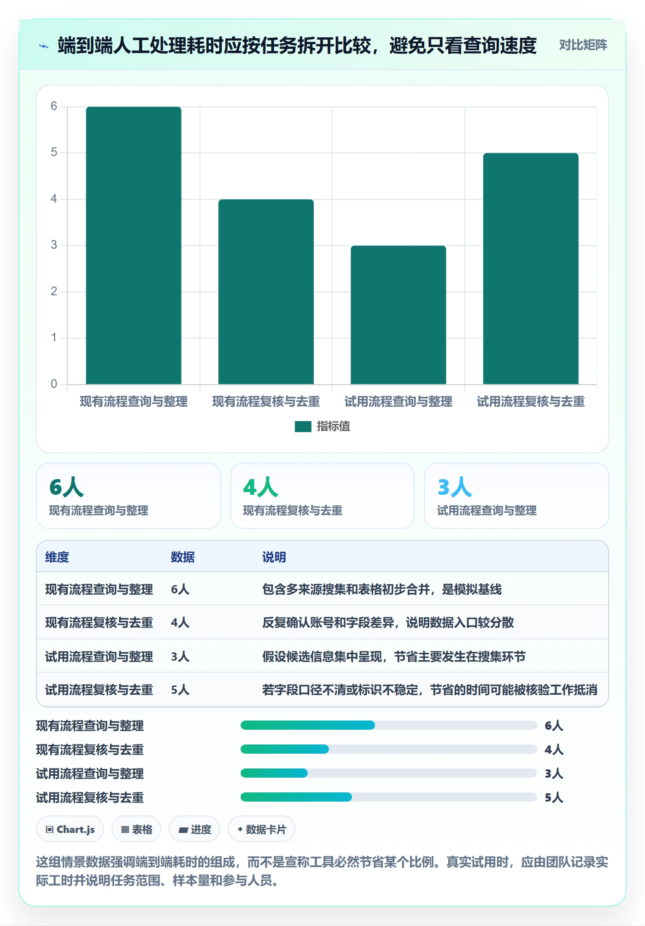Click the x-axis label 试用流程复核与去重 under the chart

point(531,402)
